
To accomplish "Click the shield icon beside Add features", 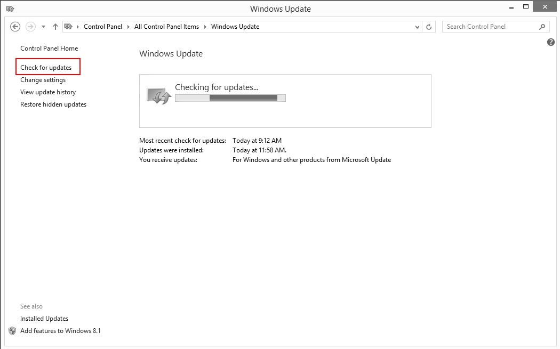I will pos(12,331).
